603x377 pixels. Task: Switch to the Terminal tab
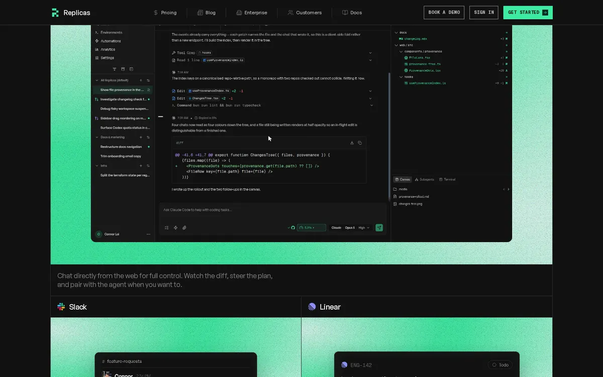(x=447, y=179)
